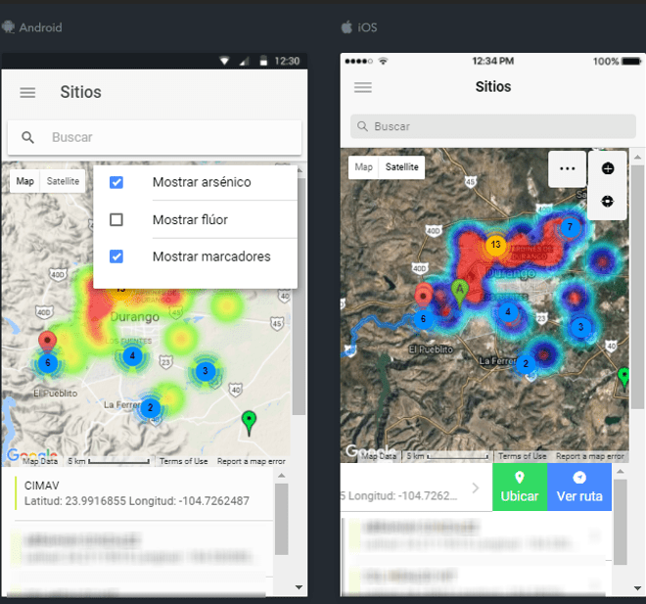Image resolution: width=646 pixels, height=604 pixels.
Task: Switch to Map view on iOS map
Action: (x=363, y=167)
